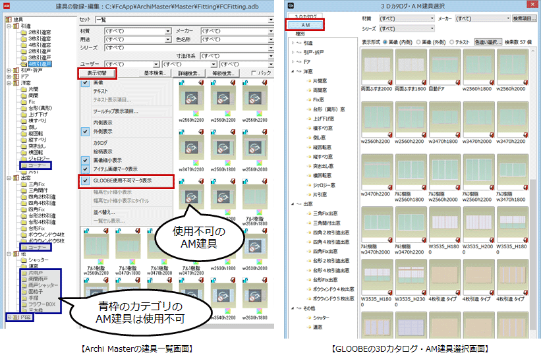Toggle the 画像 display menu option
Image resolution: width=541 pixels, height=359 pixels.
tap(98, 83)
